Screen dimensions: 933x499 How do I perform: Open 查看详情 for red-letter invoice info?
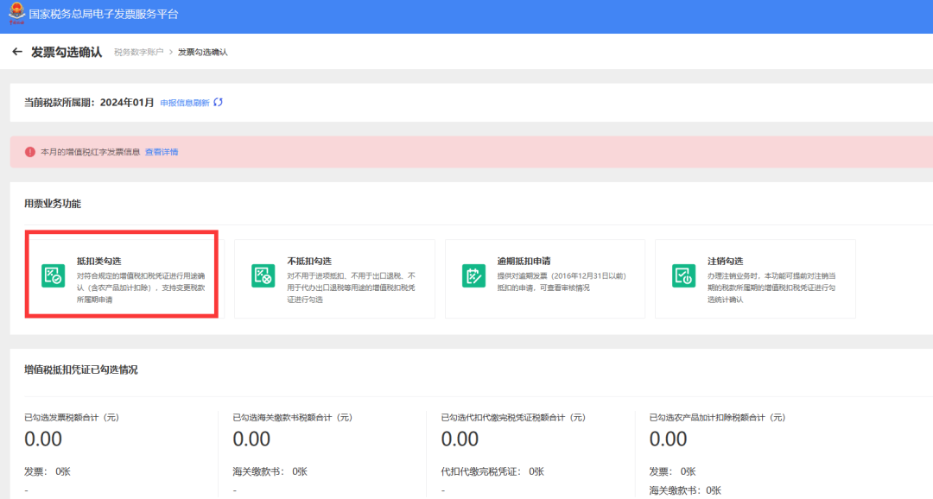[162, 152]
